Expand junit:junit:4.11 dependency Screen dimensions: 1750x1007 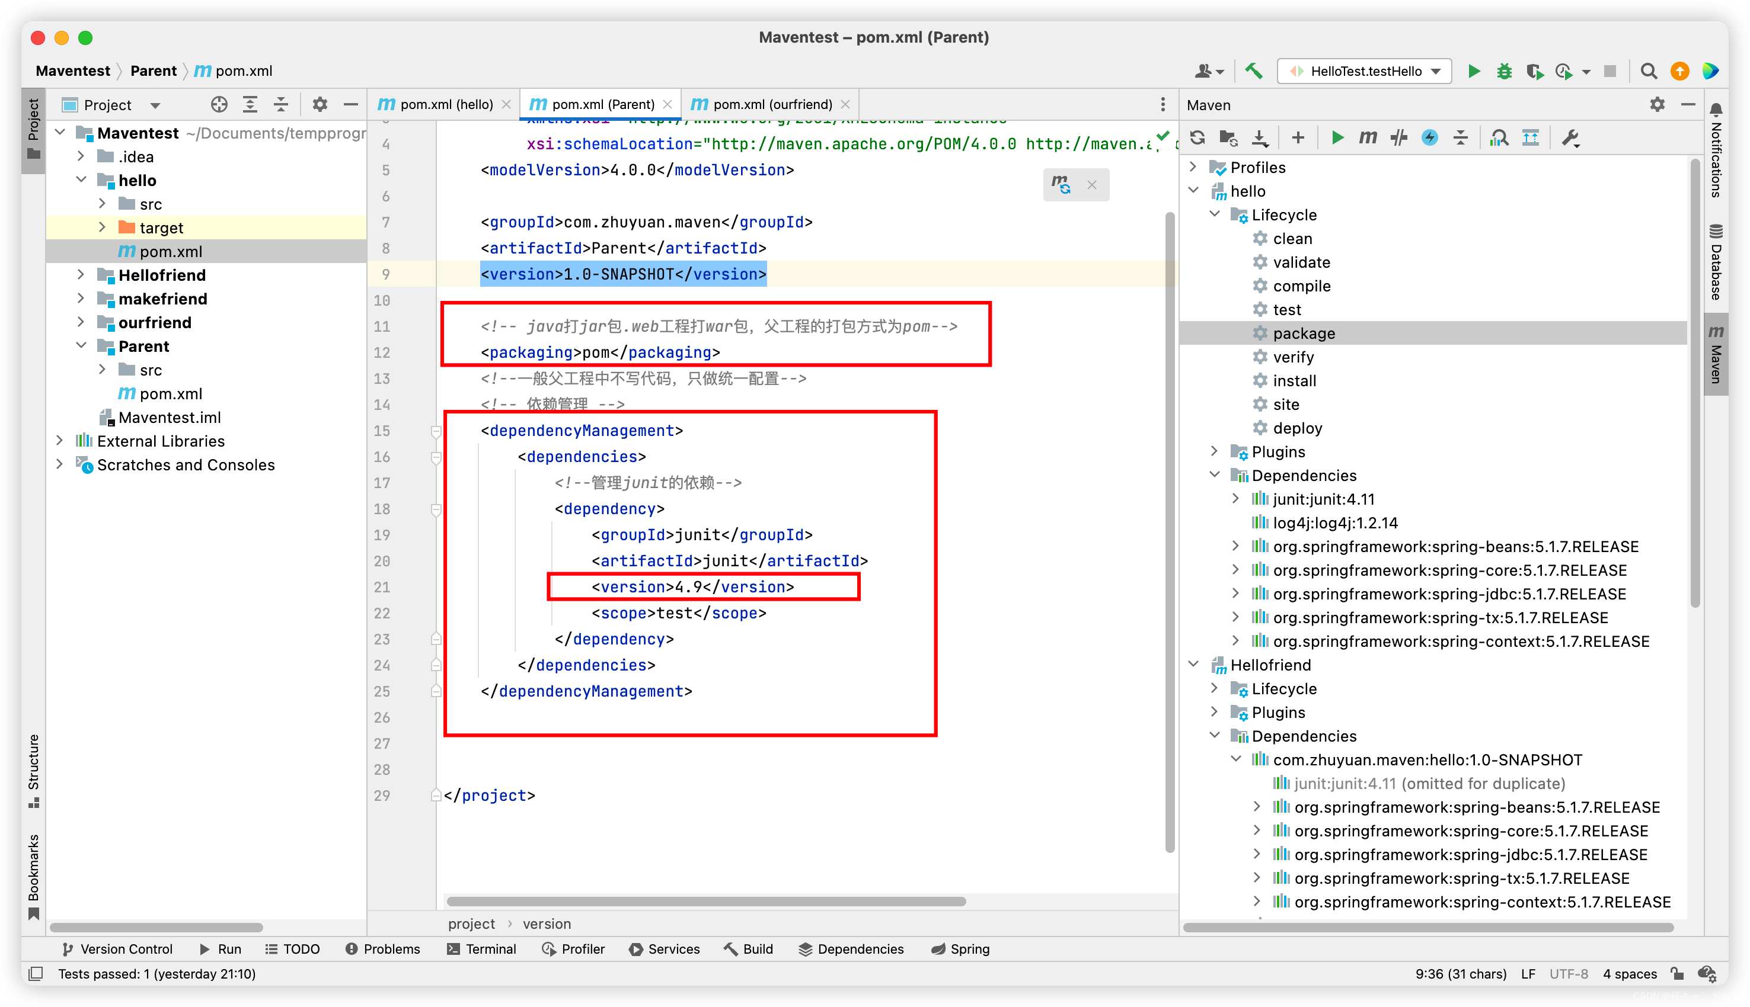click(1236, 499)
